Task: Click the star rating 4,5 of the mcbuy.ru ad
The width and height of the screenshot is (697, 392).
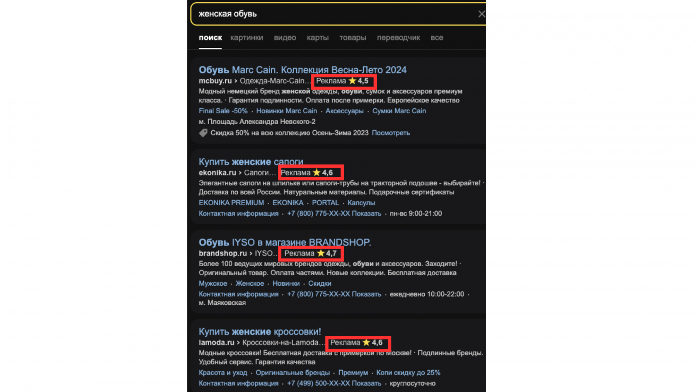Action: coord(359,81)
